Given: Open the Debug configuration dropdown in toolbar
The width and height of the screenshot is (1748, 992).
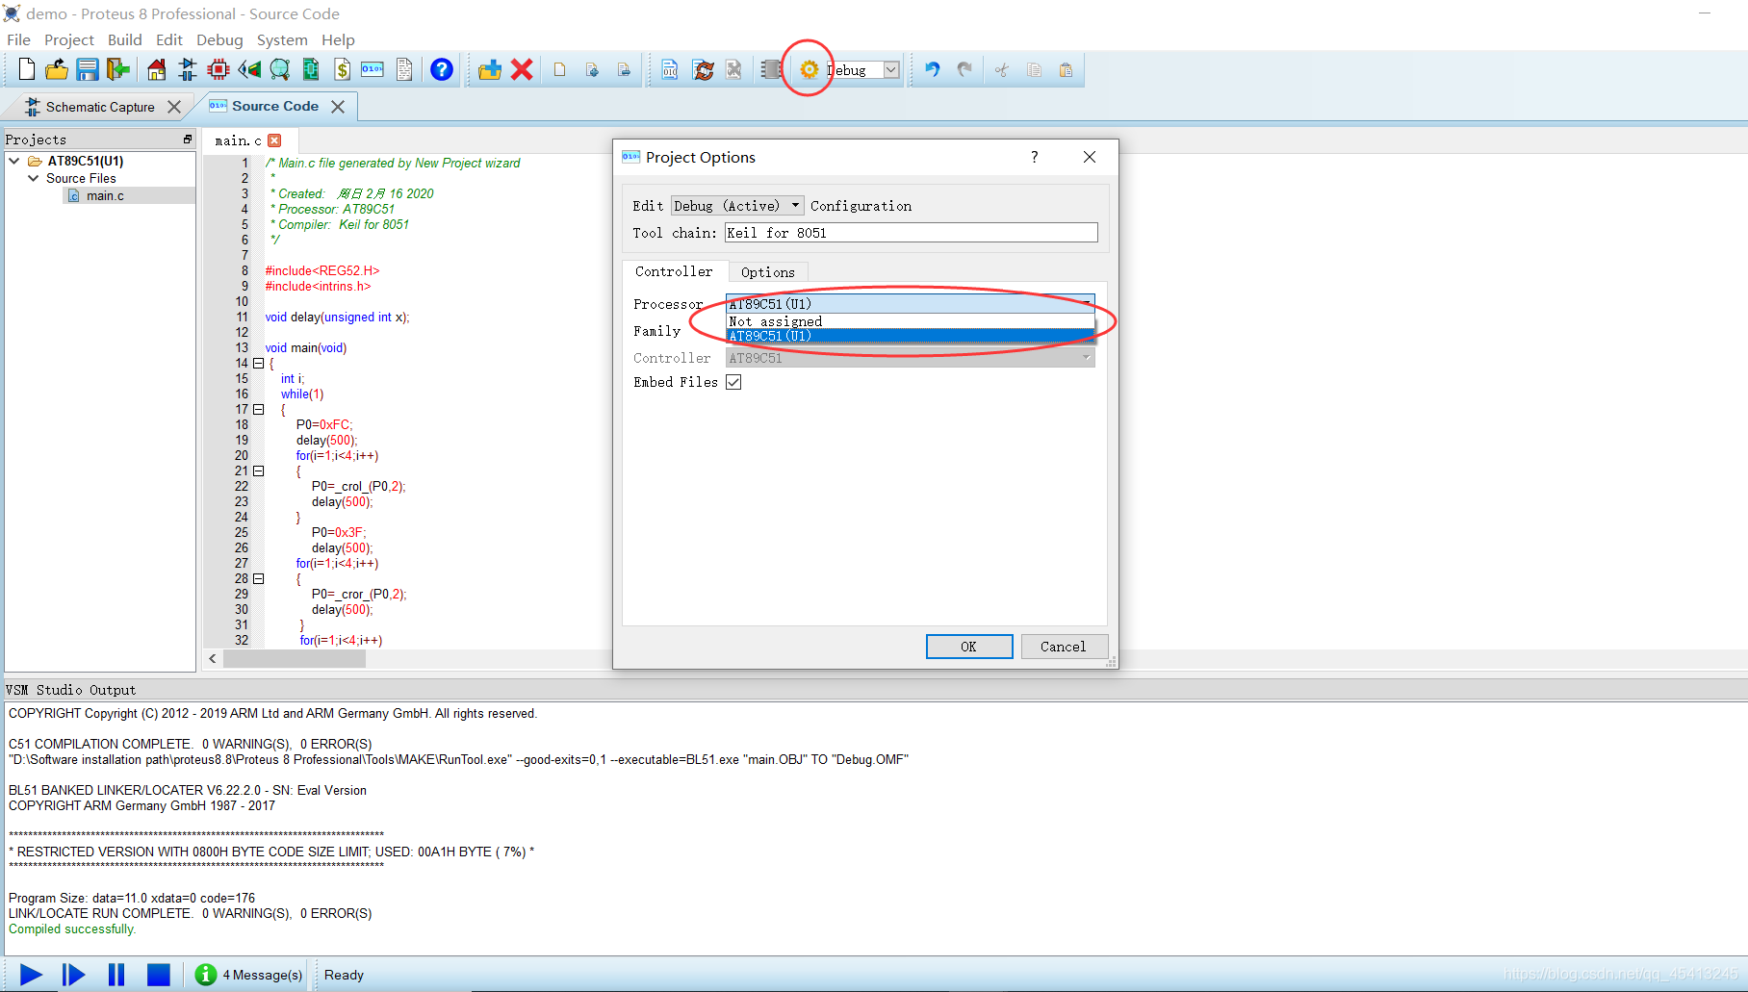Looking at the screenshot, I should [891, 69].
